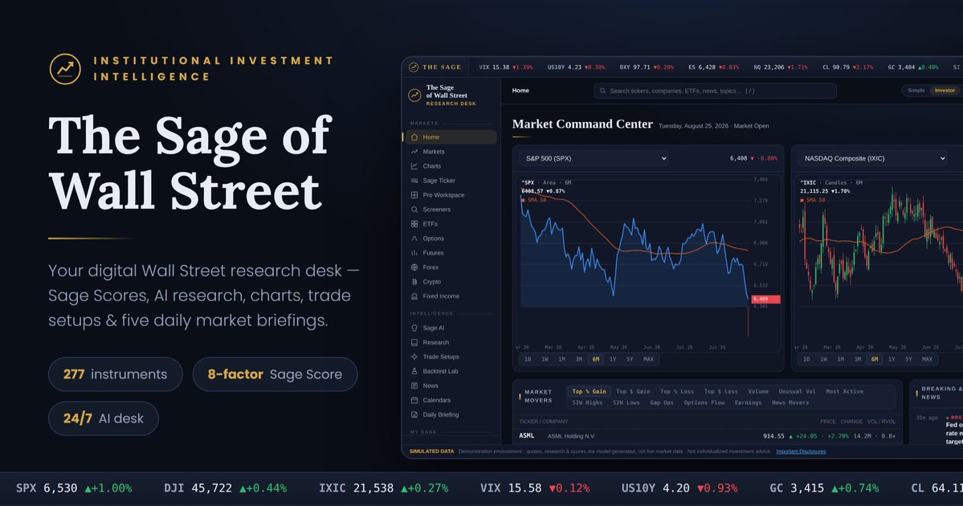The image size is (963, 506).
Task: Select the Unusual Vol movers tab
Action: coord(798,391)
